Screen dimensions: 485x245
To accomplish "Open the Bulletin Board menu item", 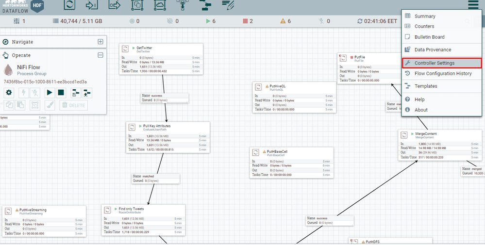I will [429, 37].
